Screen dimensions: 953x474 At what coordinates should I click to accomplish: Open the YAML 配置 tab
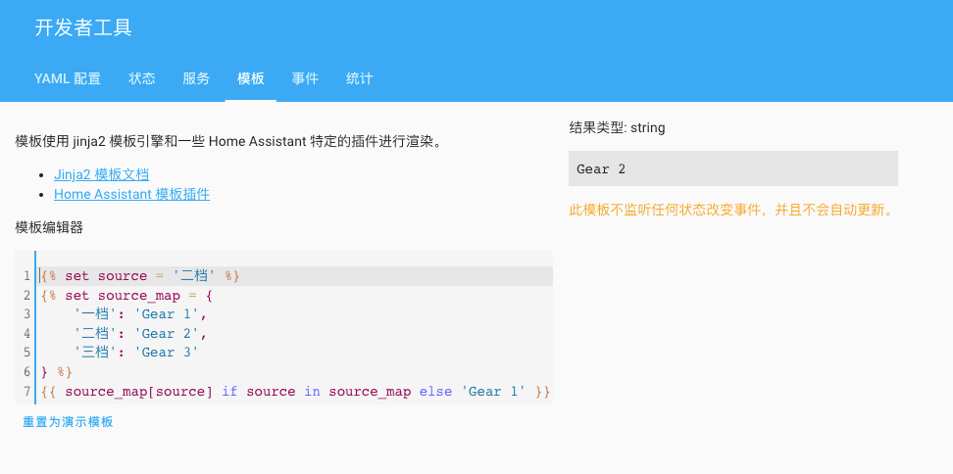(x=68, y=78)
